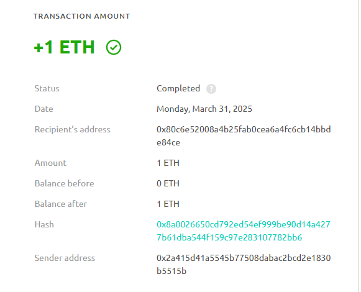Click the Completed status text

pyautogui.click(x=178, y=89)
